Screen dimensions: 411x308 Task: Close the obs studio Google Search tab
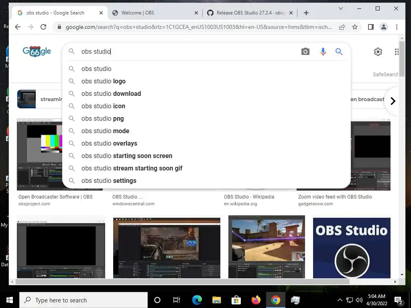point(101,13)
